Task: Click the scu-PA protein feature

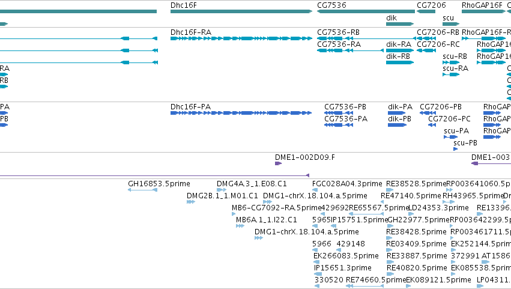Action: click(x=451, y=137)
